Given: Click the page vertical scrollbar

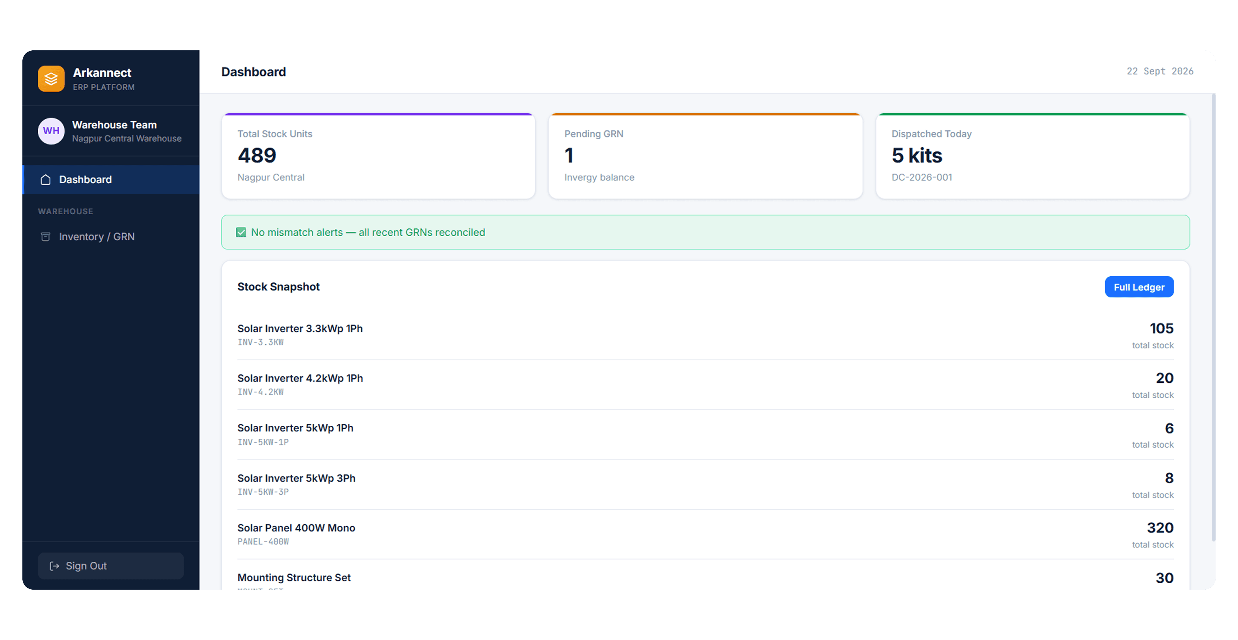Looking at the screenshot, I should pos(1213,318).
